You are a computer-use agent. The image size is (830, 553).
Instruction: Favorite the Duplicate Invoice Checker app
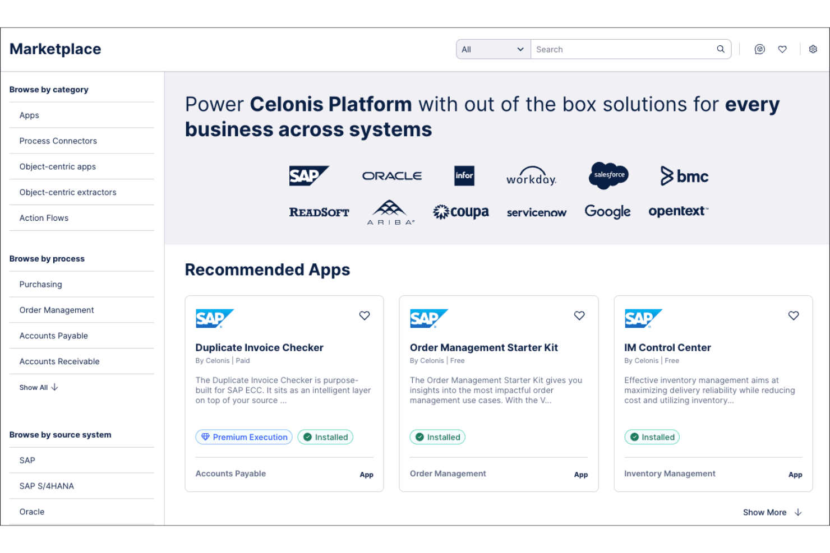365,315
